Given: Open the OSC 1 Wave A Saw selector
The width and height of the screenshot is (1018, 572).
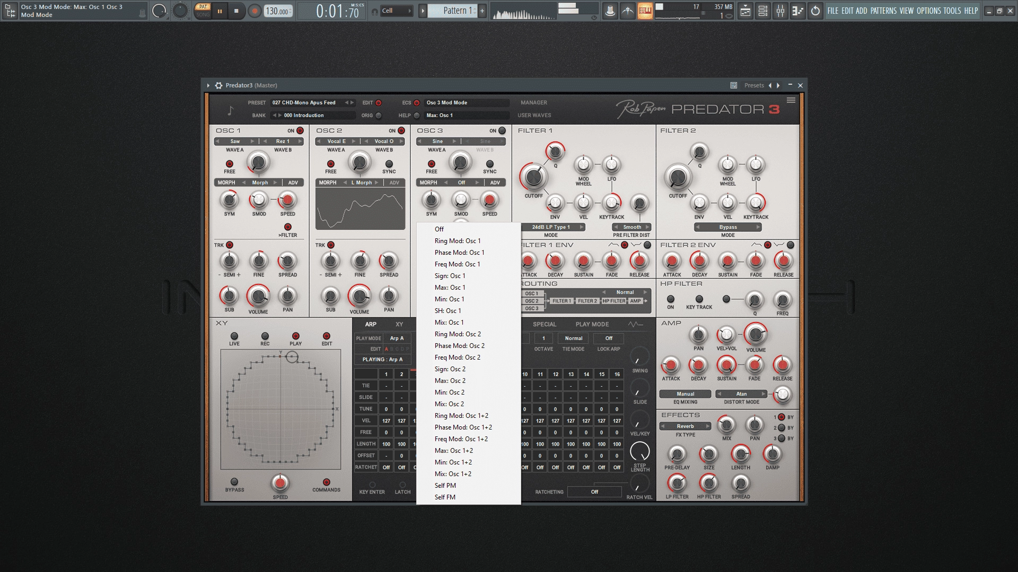Looking at the screenshot, I should pyautogui.click(x=235, y=141).
